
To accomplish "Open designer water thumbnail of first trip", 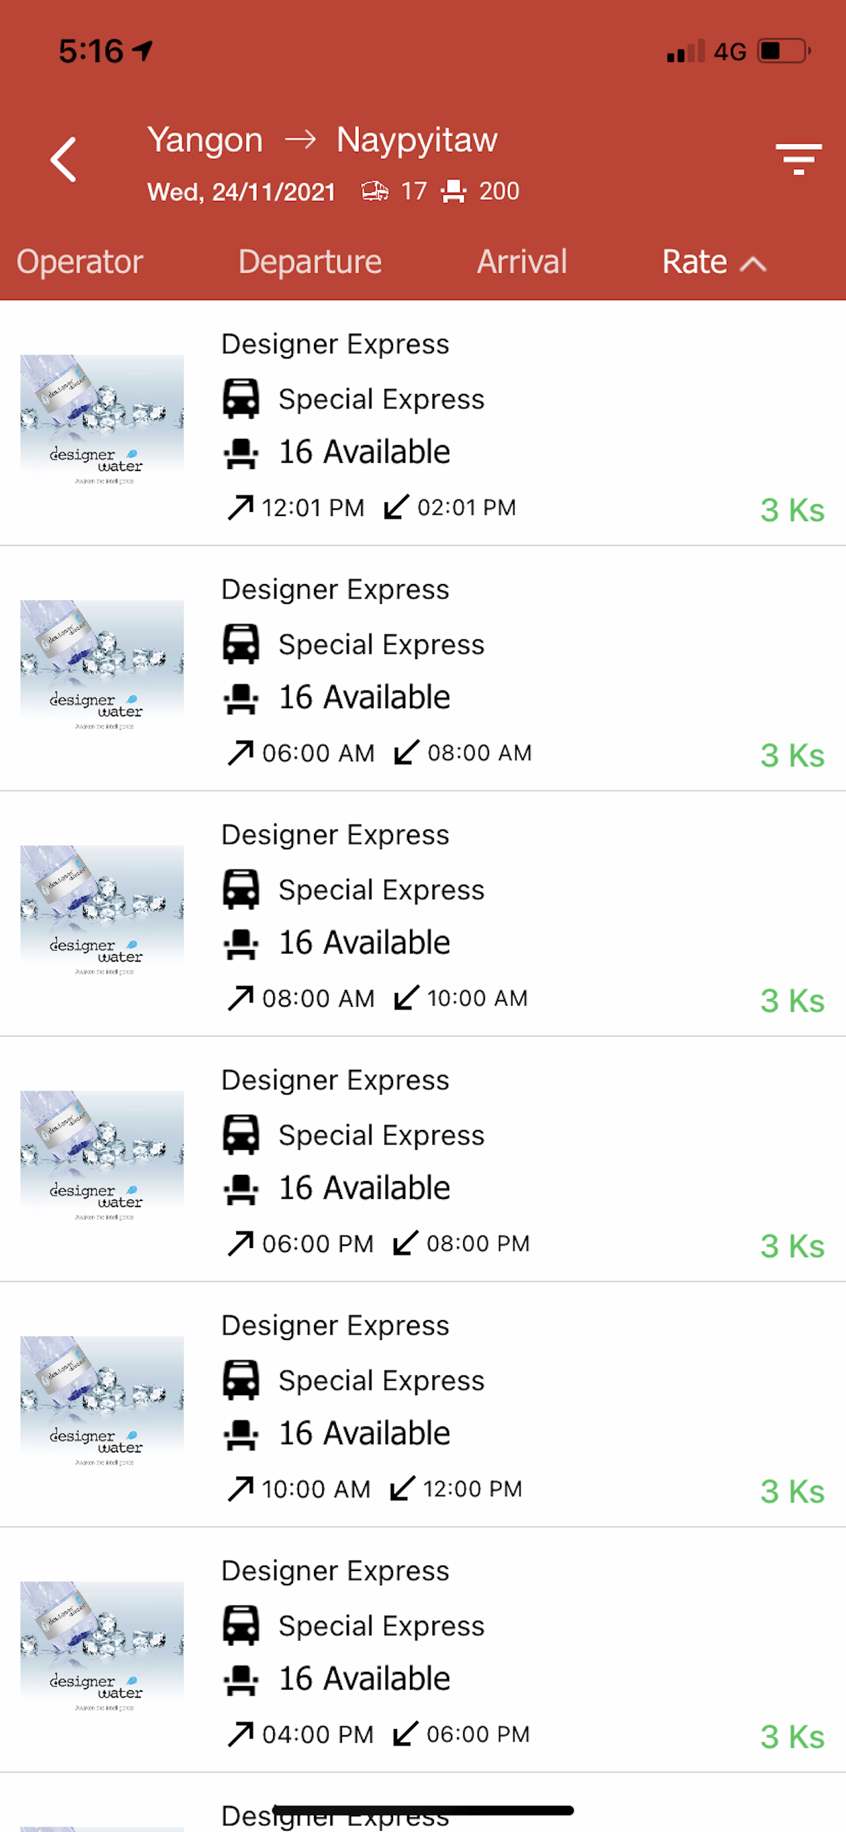I will [101, 421].
